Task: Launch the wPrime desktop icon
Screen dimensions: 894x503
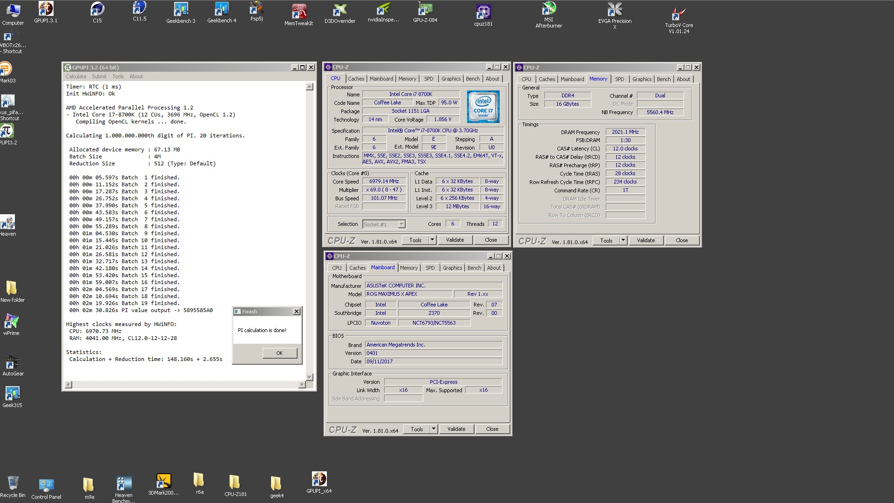Action: click(11, 325)
